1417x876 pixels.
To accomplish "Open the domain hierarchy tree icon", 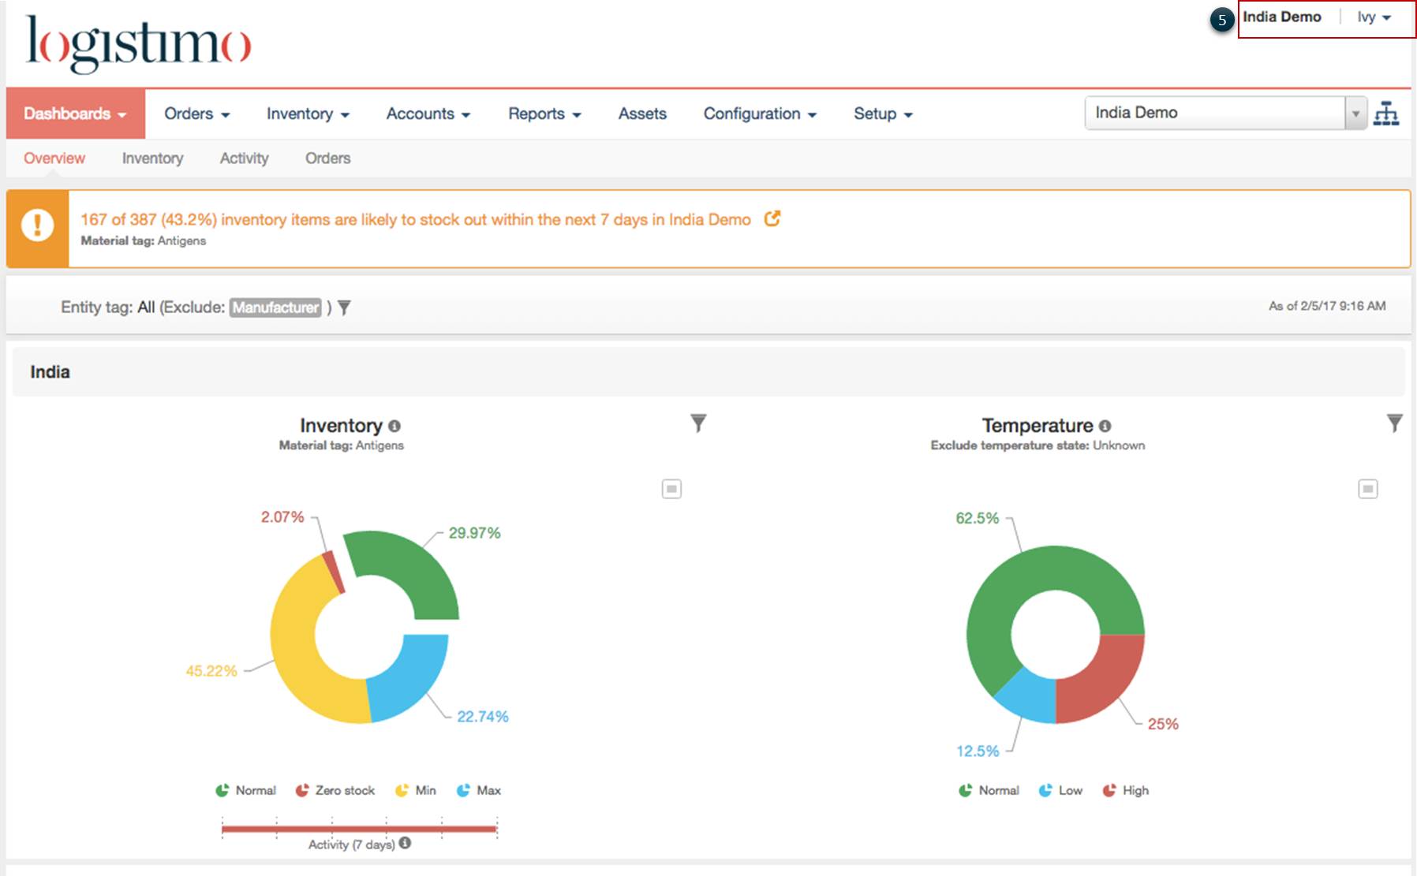I will [1386, 114].
